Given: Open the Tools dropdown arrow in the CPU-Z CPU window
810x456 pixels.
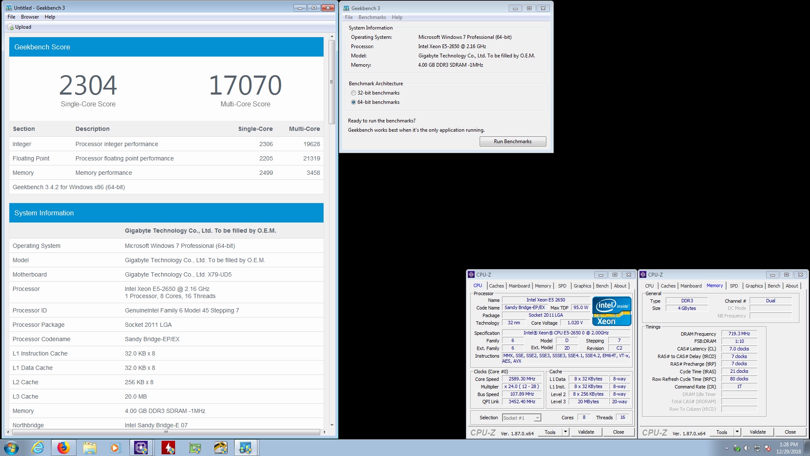Looking at the screenshot, I should [x=565, y=432].
